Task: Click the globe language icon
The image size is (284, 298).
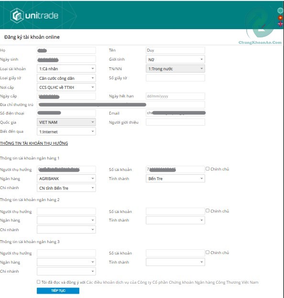Action: pos(280,11)
